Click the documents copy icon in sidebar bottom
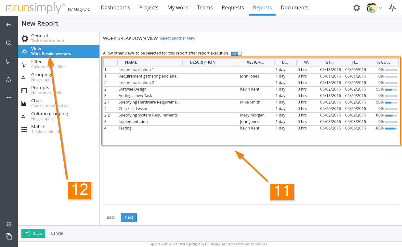 coord(9,236)
